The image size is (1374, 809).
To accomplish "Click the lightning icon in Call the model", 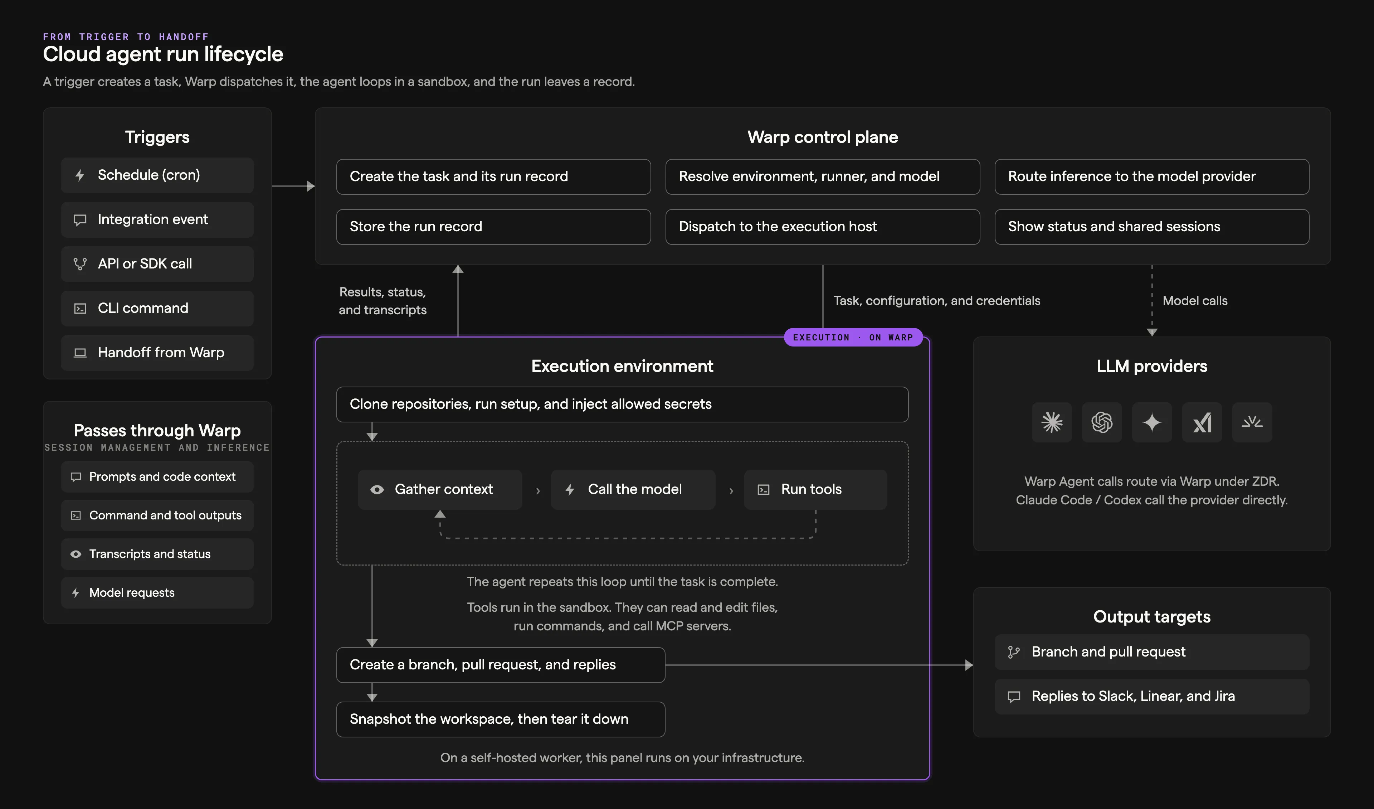I will pyautogui.click(x=570, y=490).
